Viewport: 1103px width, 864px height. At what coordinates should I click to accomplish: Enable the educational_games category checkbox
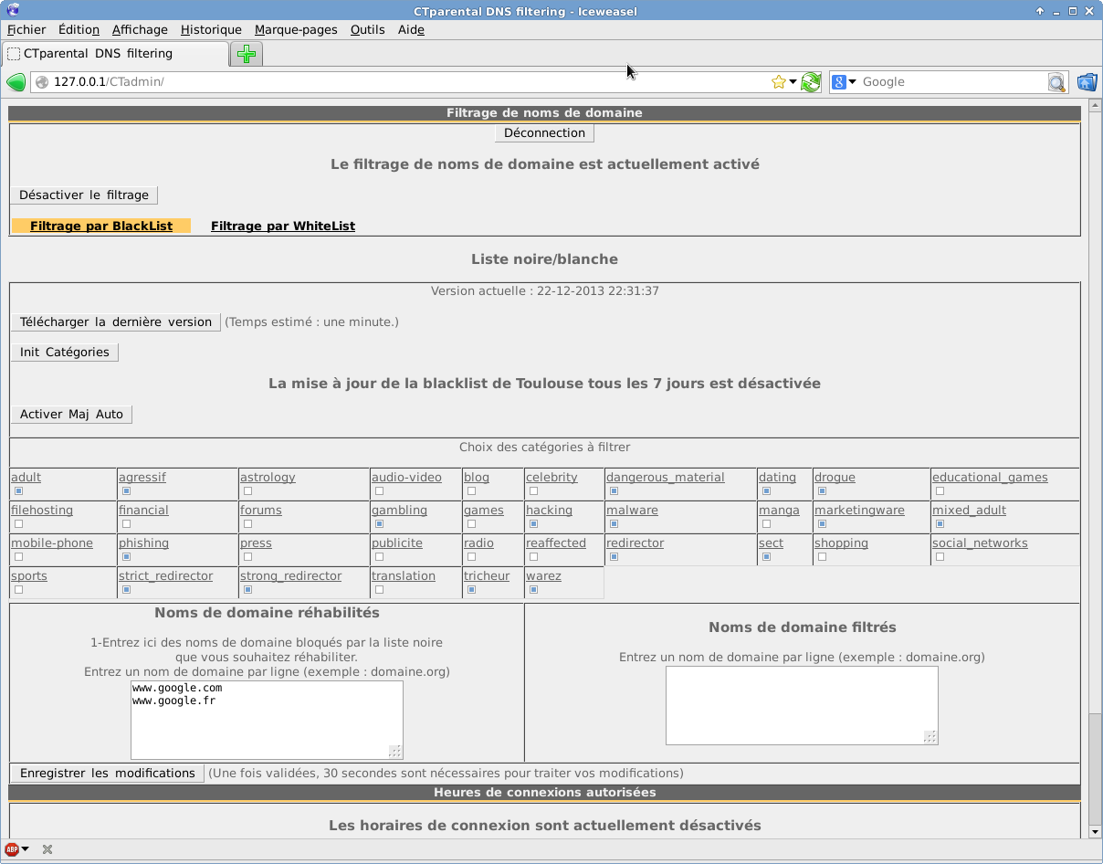pyautogui.click(x=940, y=491)
